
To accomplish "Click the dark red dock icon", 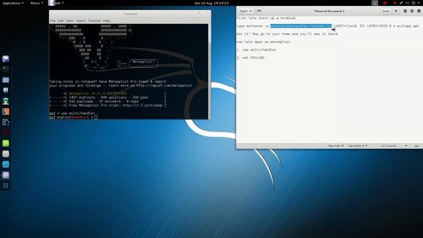I will (6, 132).
